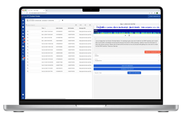Click the fit-columns width icon
This screenshot has height=113, width=182.
pyautogui.click(x=81, y=25)
